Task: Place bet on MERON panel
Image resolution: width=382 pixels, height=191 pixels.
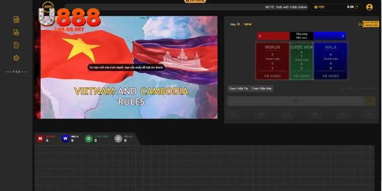Action: pyautogui.click(x=272, y=61)
